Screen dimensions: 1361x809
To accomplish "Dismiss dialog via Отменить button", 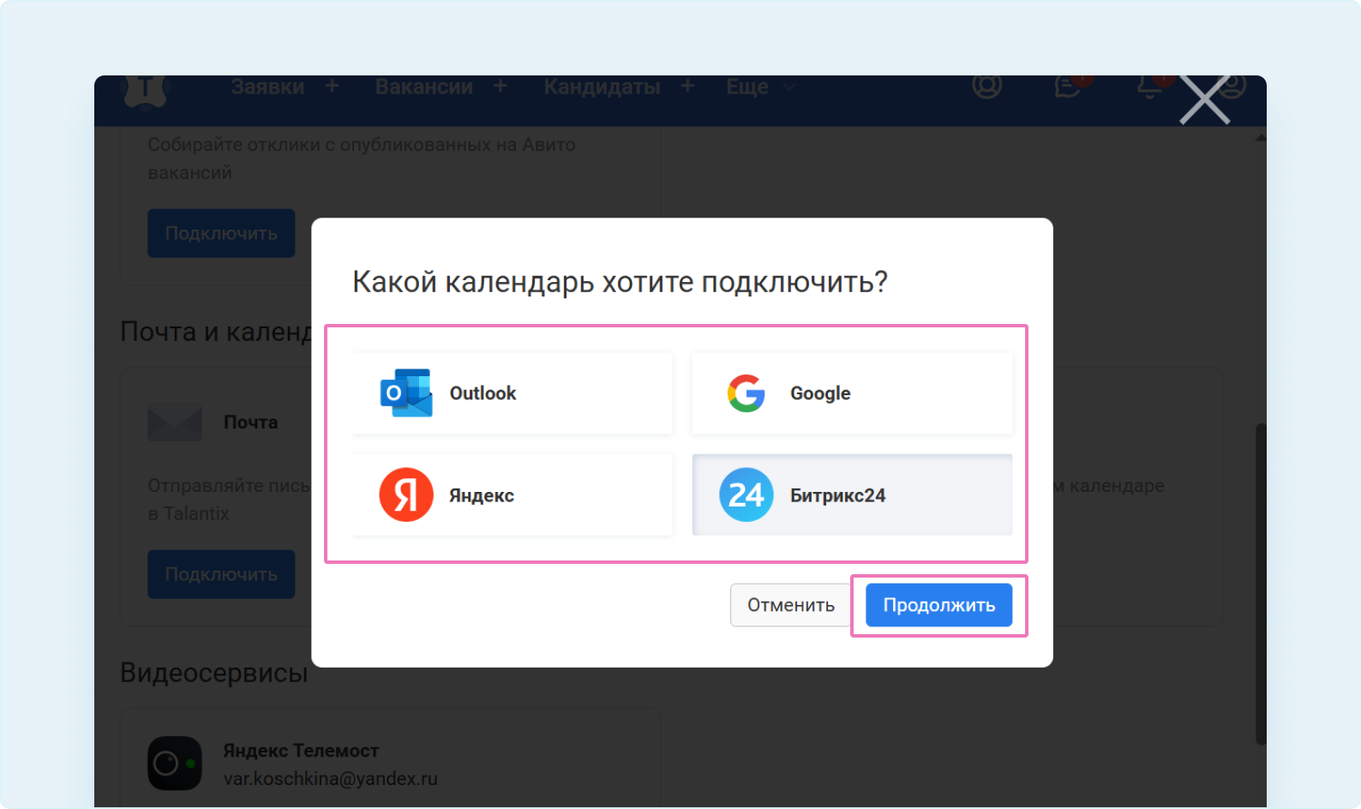I will (x=790, y=605).
